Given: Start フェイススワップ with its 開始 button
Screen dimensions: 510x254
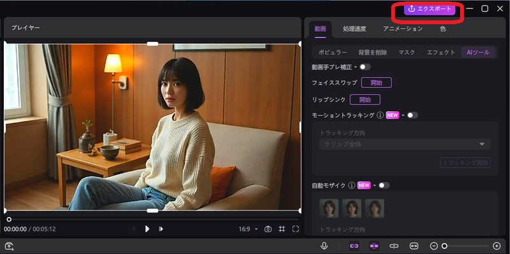Looking at the screenshot, I should (x=376, y=83).
